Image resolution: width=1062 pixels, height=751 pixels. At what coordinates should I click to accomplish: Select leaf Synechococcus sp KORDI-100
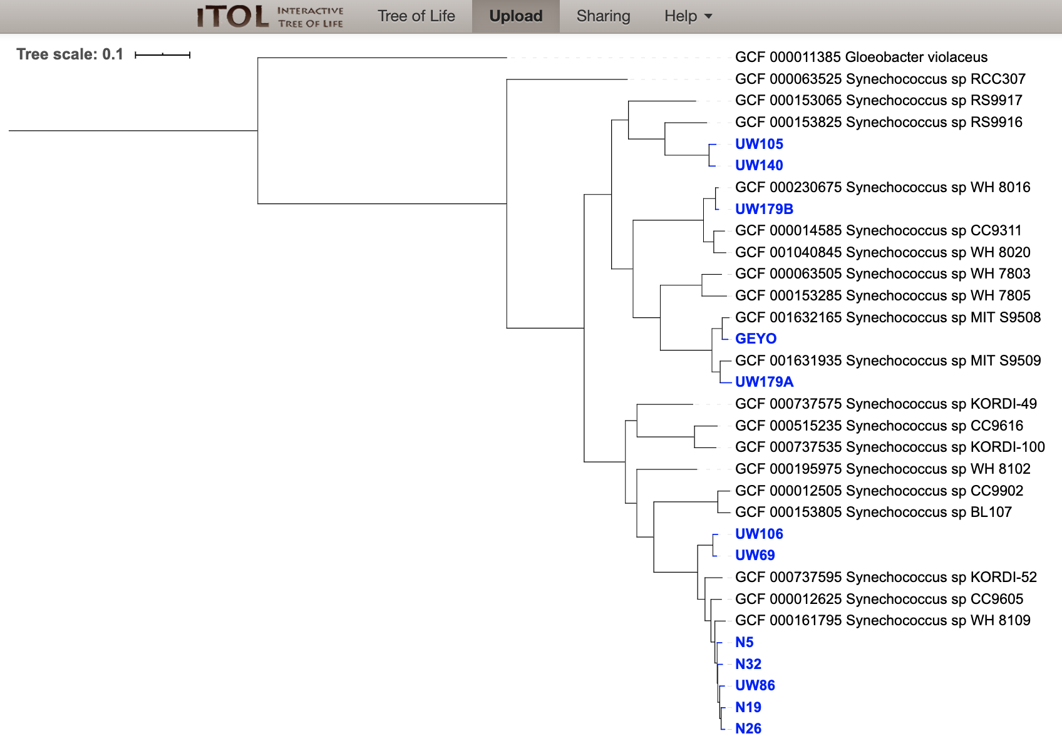[x=890, y=447]
